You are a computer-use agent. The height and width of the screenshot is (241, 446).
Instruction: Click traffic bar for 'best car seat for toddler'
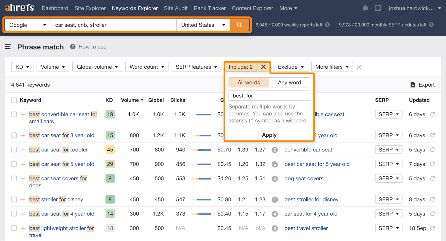pyautogui.click(x=203, y=150)
